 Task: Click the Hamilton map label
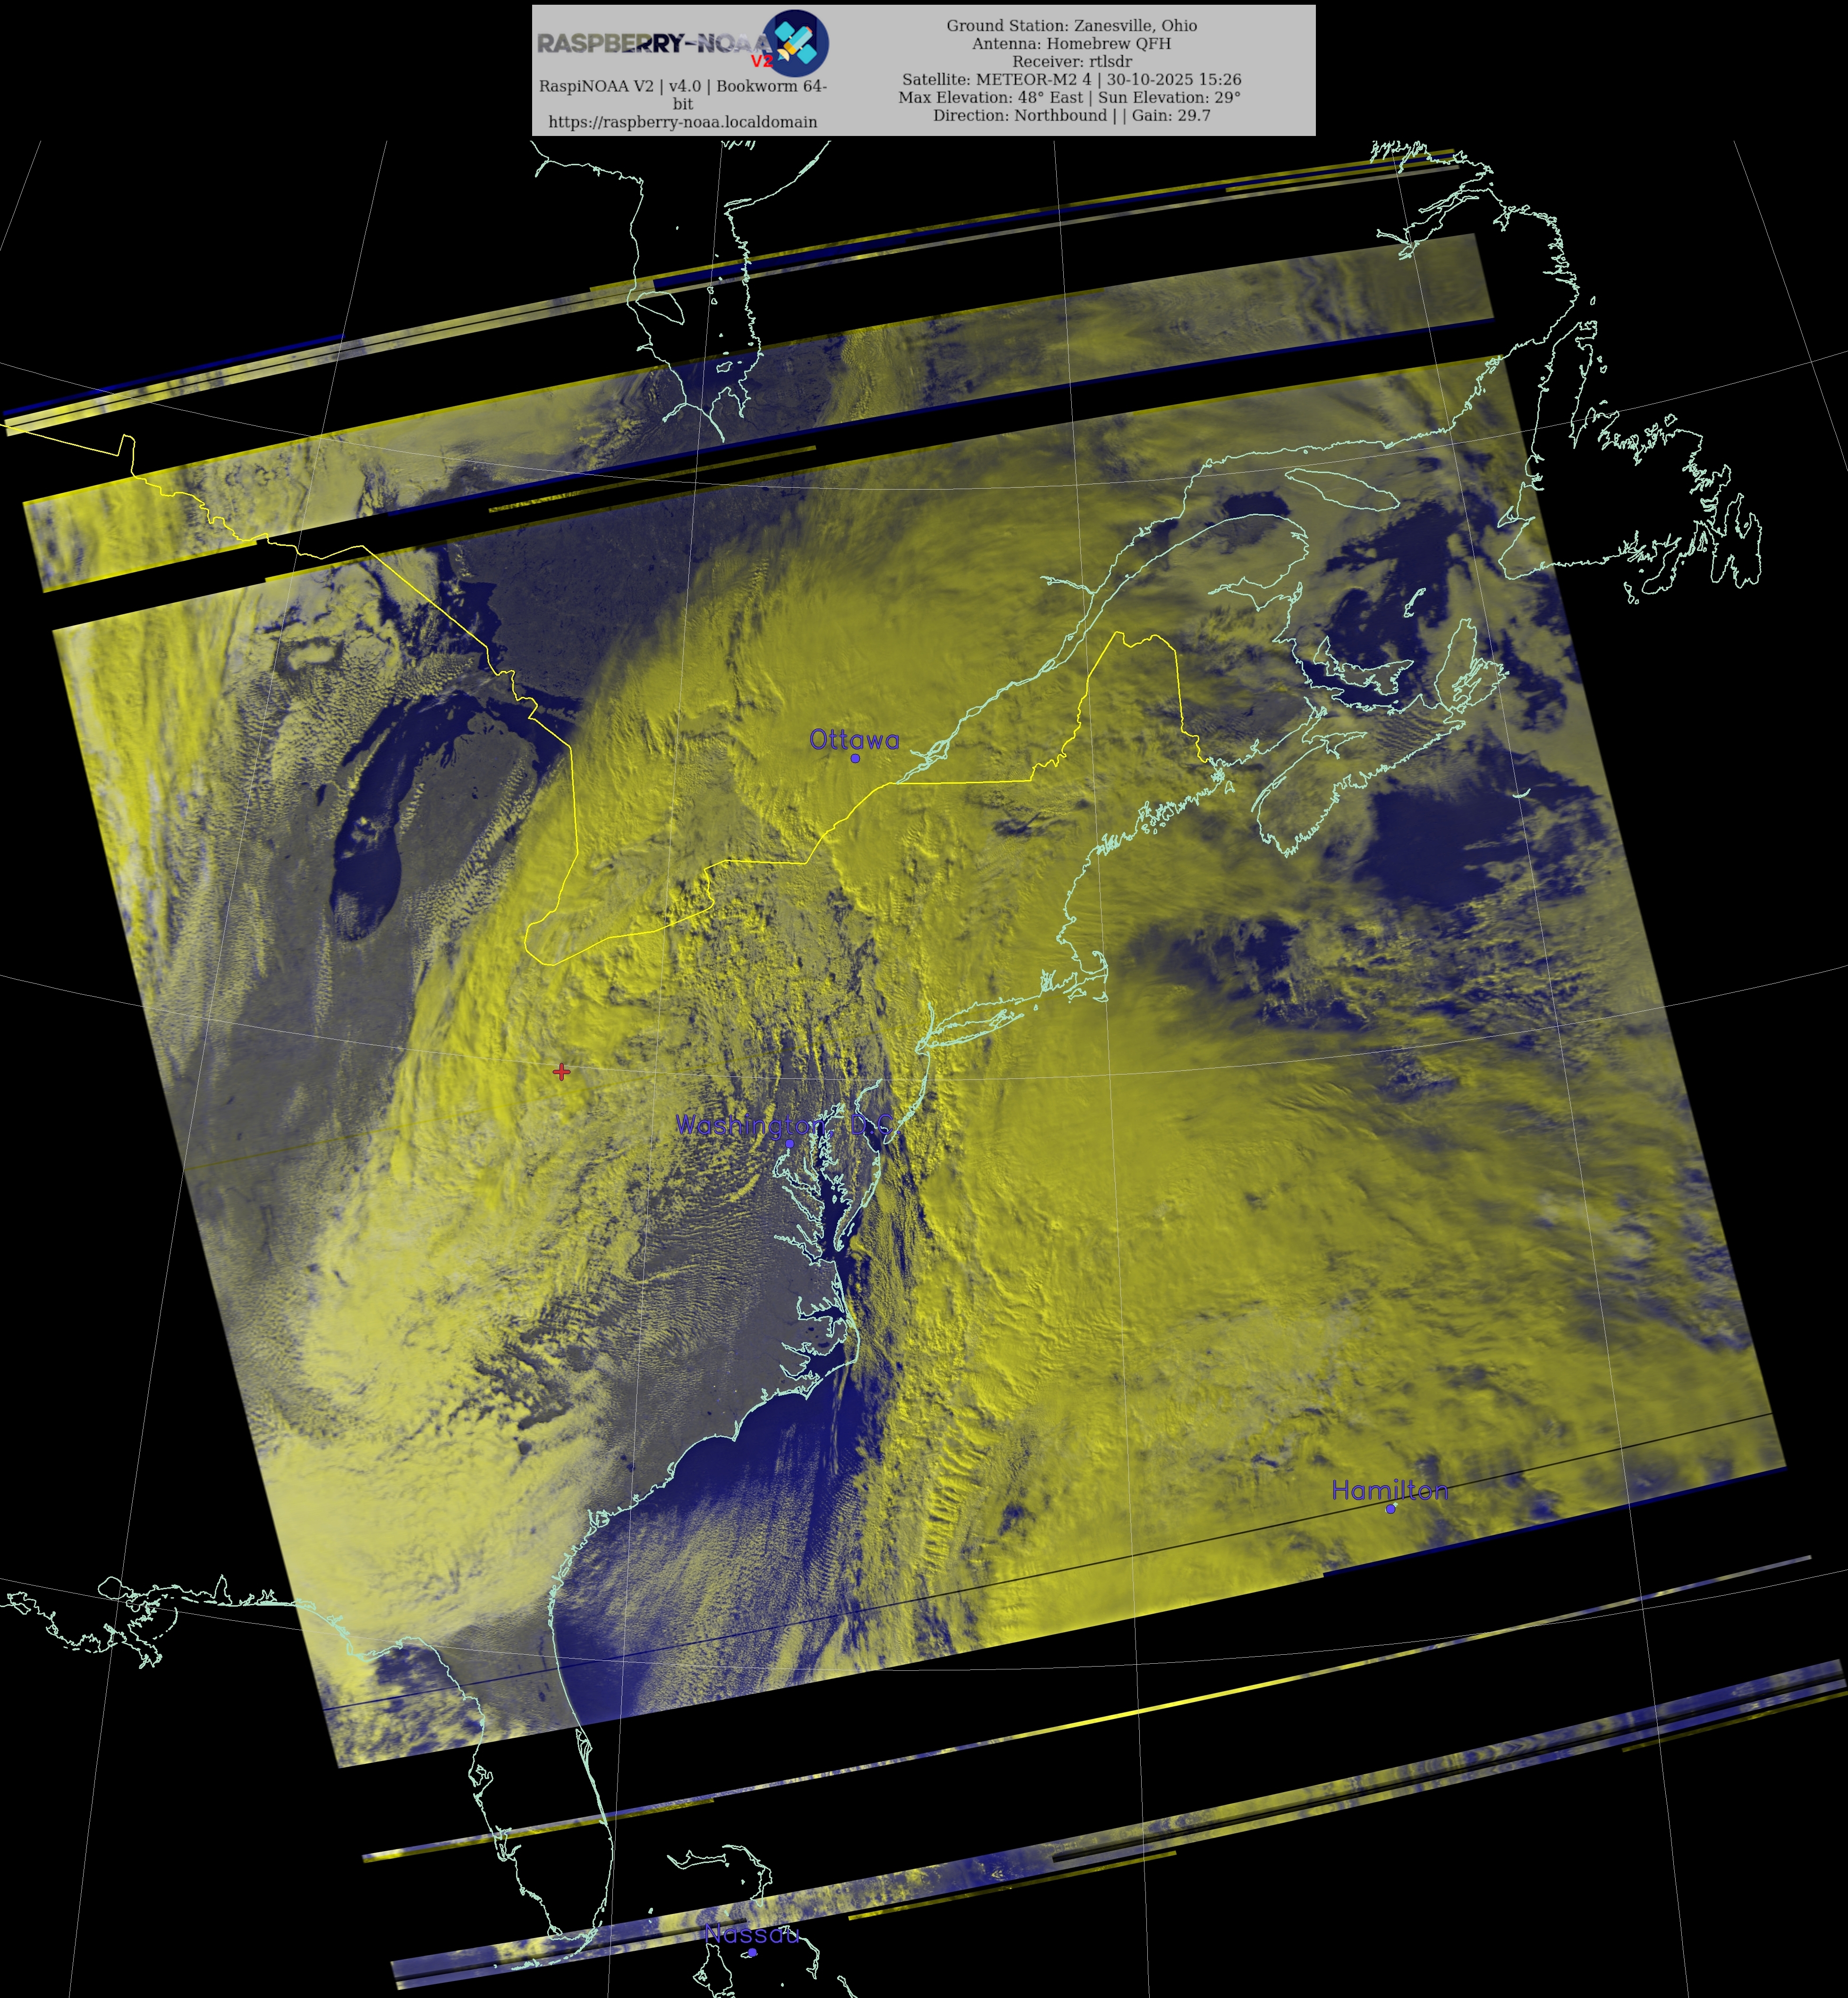coord(1389,1490)
